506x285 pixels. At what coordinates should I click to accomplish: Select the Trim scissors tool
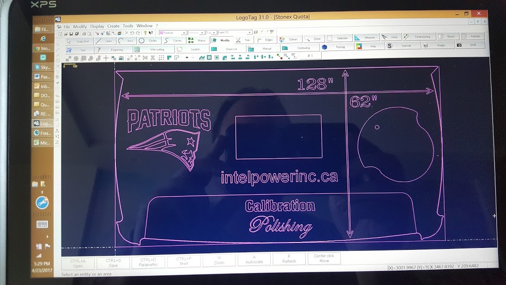pos(244,40)
